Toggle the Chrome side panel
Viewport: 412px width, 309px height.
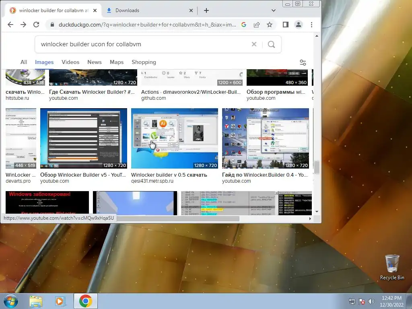click(286, 25)
